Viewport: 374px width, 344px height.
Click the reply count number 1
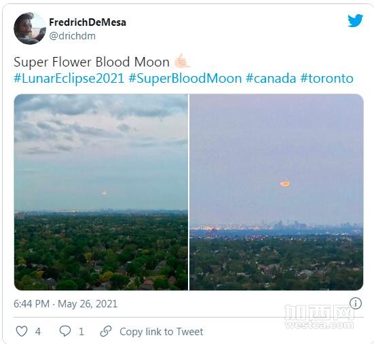point(81,332)
